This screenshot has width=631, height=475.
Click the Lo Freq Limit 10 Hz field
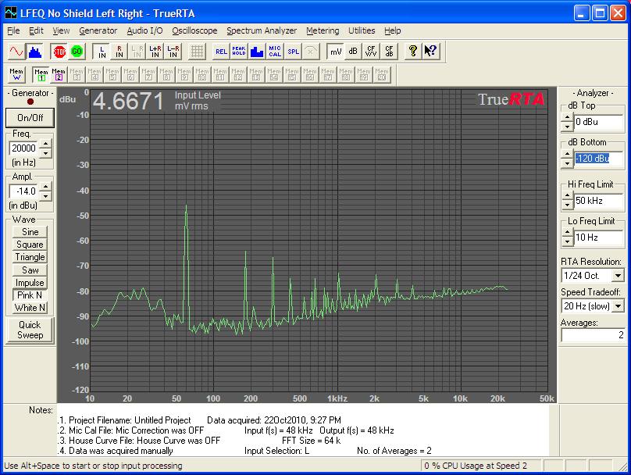(x=598, y=237)
